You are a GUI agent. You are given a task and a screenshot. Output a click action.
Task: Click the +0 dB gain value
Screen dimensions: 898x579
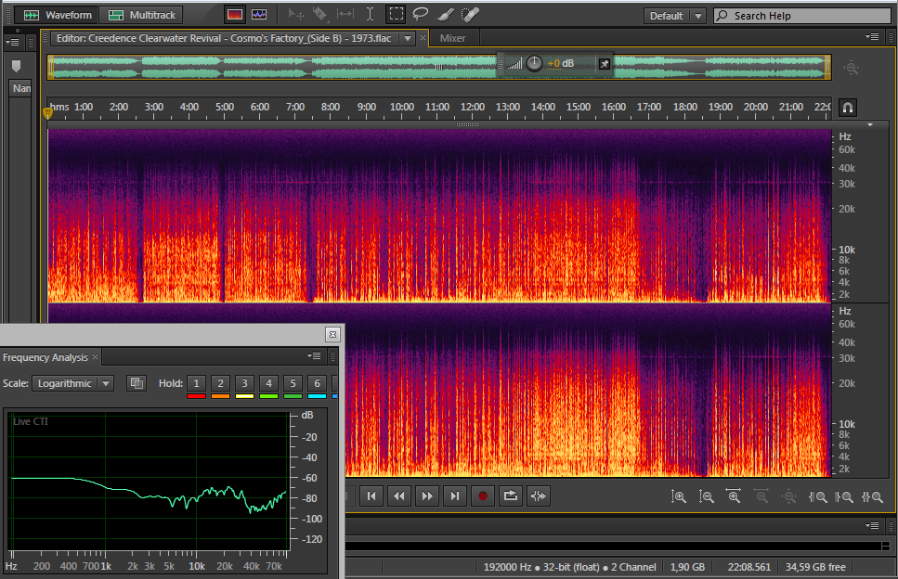point(561,63)
